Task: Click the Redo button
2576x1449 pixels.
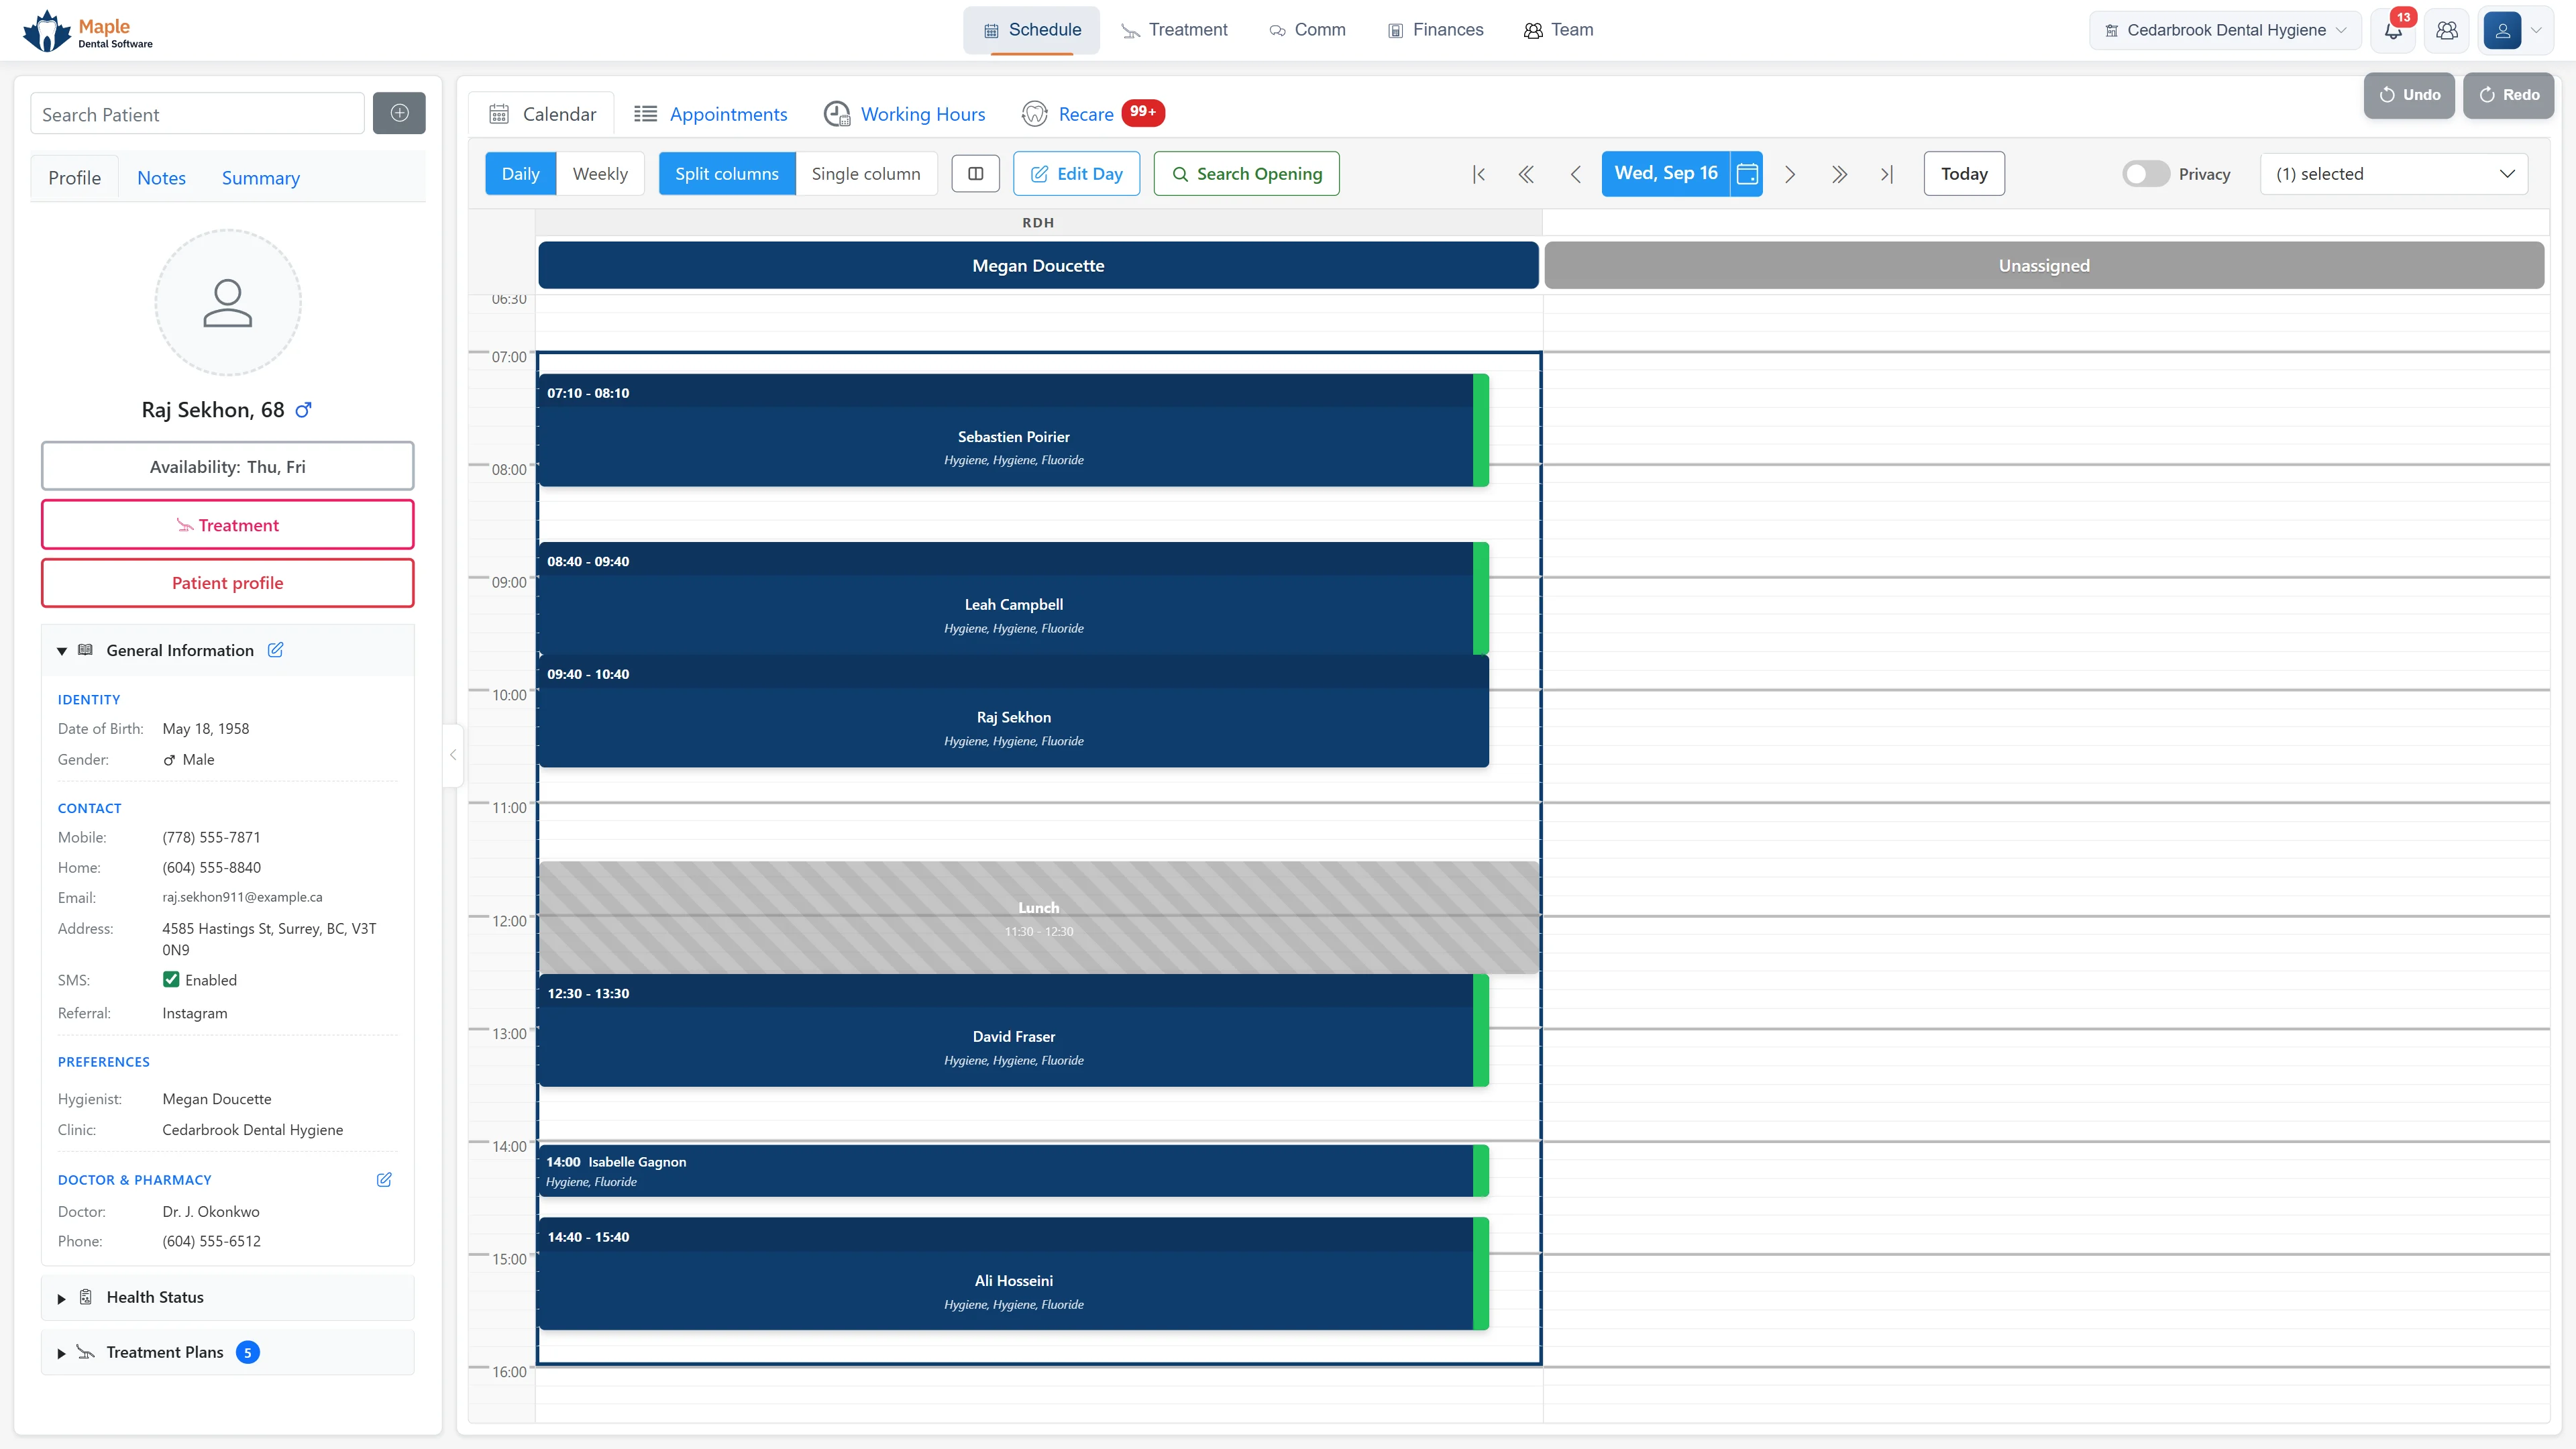Action: click(x=2508, y=95)
